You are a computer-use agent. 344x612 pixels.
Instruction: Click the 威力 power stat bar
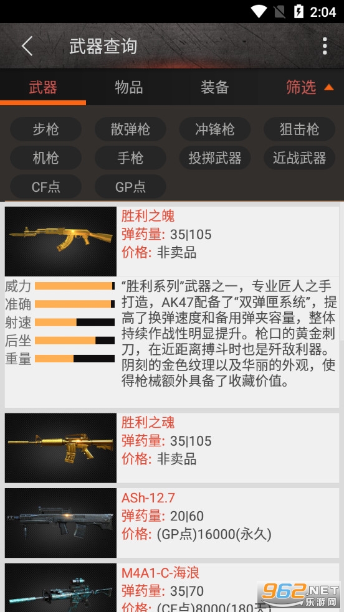(75, 286)
